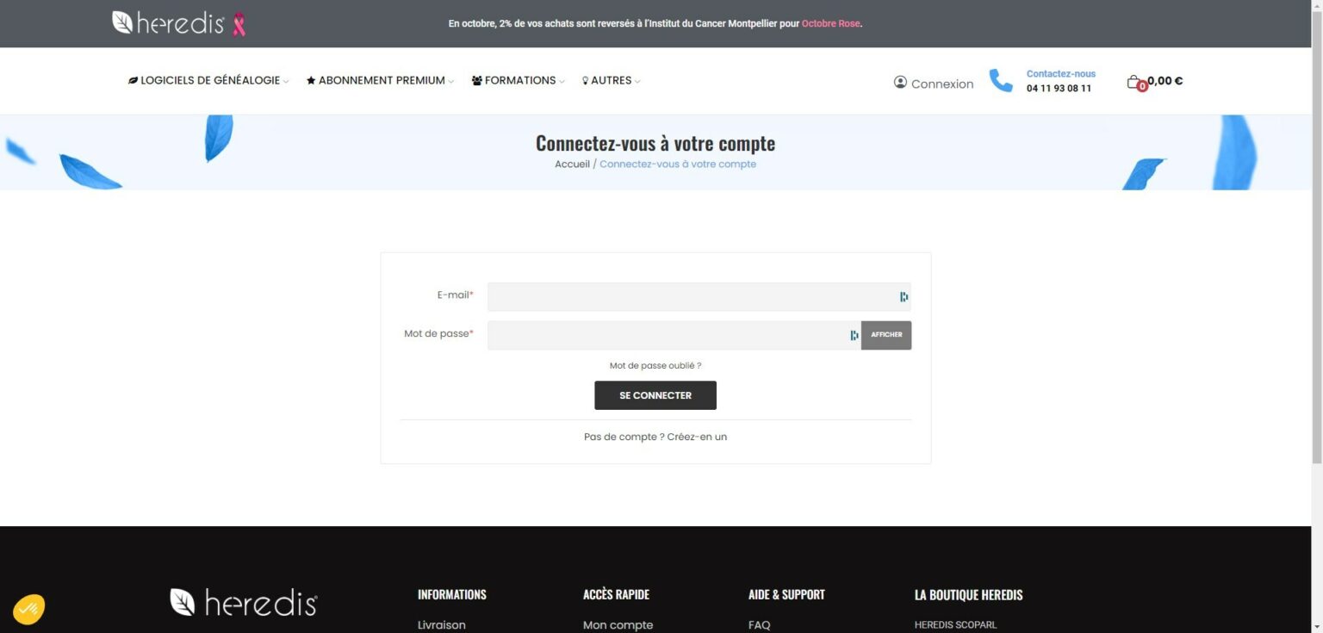Click the password manager icon in the E-mail field
The image size is (1323, 633).
point(903,296)
